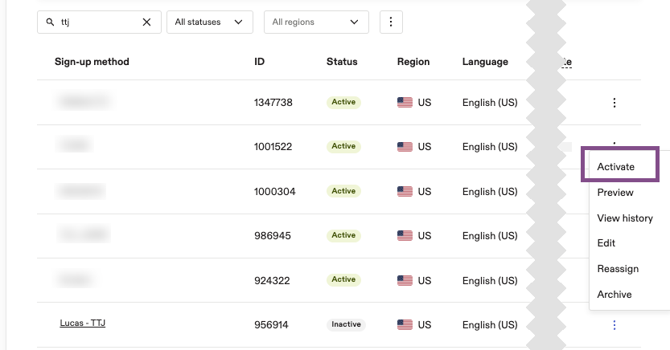
Task: Click ID value 986945
Action: coord(272,236)
